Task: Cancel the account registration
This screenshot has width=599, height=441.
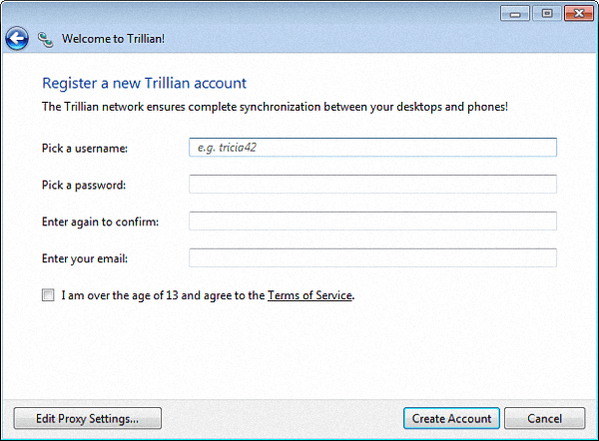Action: coord(544,418)
